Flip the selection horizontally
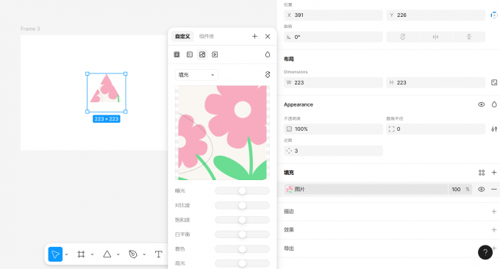500x269 pixels. [435, 37]
